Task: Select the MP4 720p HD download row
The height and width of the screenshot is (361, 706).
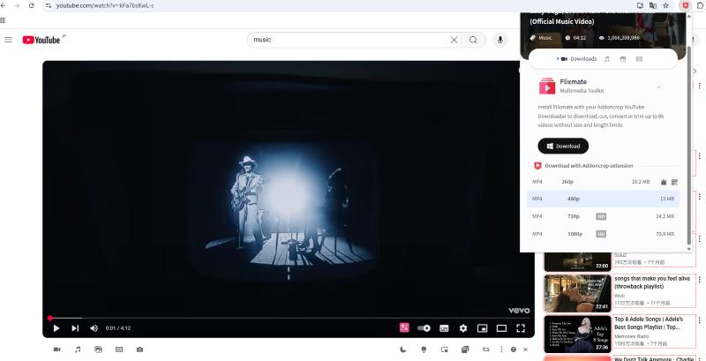Action: (x=603, y=216)
